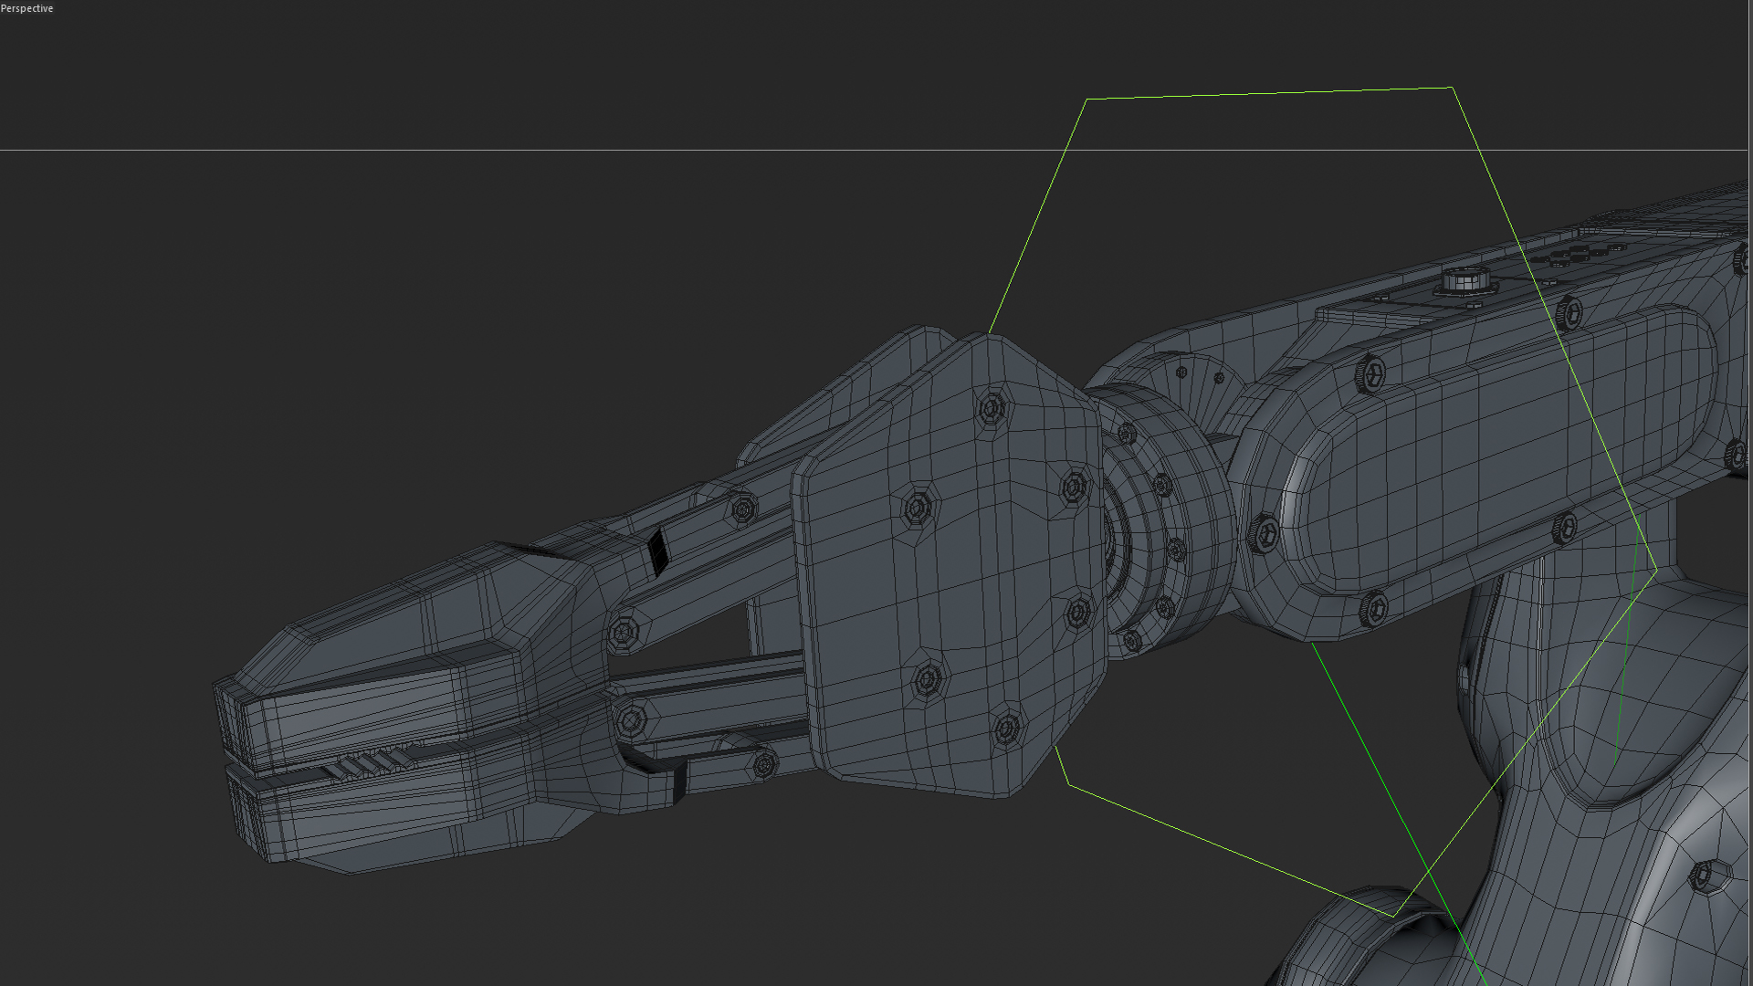Select the serrated gripper teeth detail
The width and height of the screenshot is (1753, 986).
coord(374,762)
